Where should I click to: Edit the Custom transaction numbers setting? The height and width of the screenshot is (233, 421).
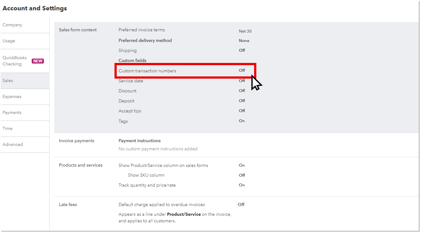pos(147,71)
